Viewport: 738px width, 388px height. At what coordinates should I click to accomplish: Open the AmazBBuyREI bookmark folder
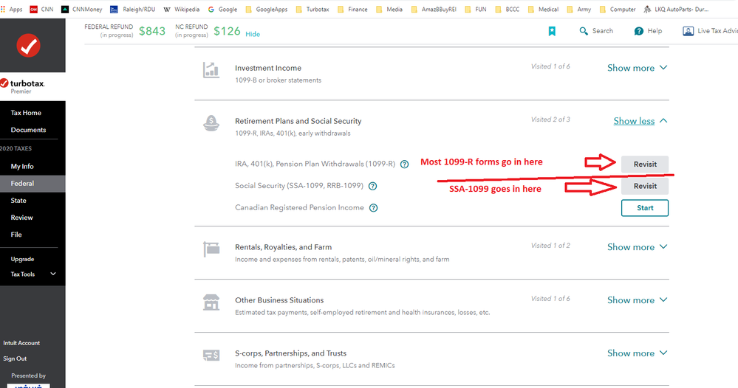click(x=434, y=9)
